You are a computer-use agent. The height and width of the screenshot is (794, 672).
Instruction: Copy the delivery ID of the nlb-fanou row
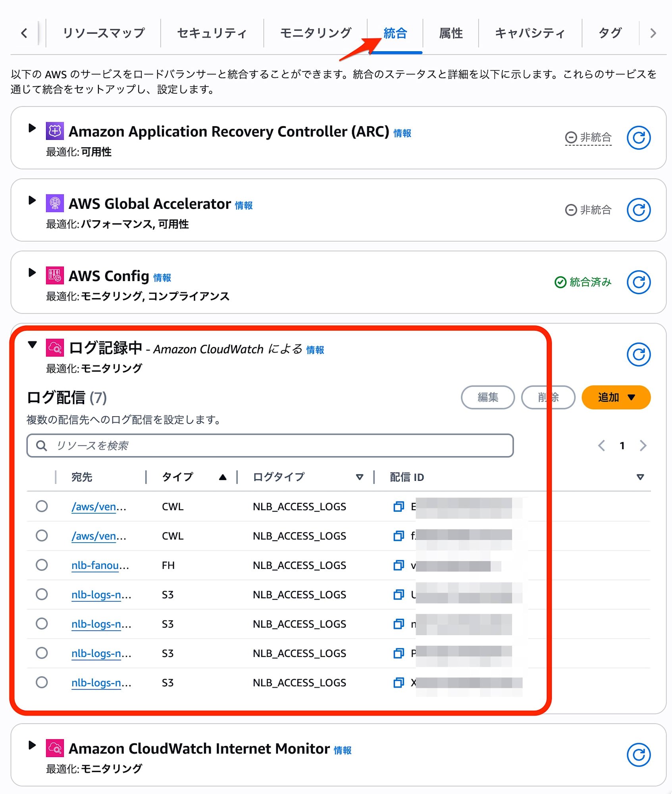point(398,565)
